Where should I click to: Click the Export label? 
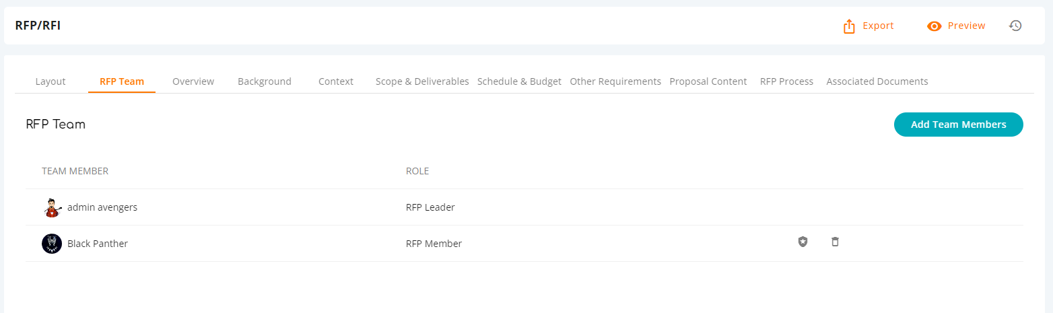coord(878,26)
